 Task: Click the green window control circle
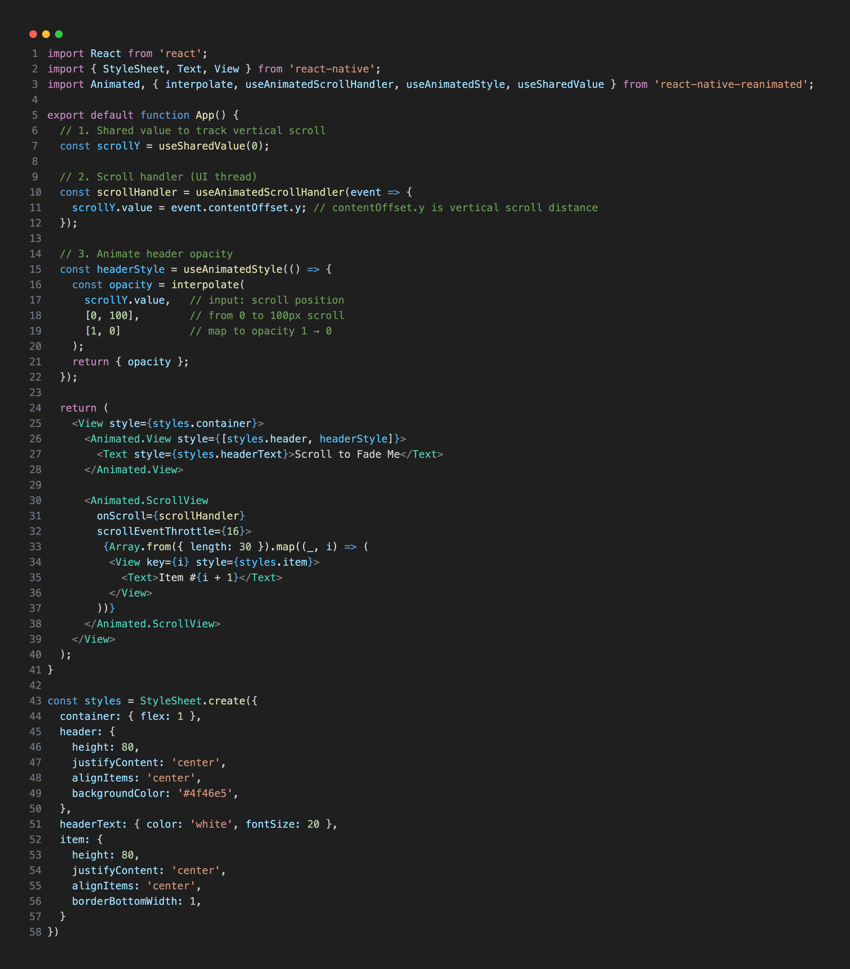pos(58,34)
